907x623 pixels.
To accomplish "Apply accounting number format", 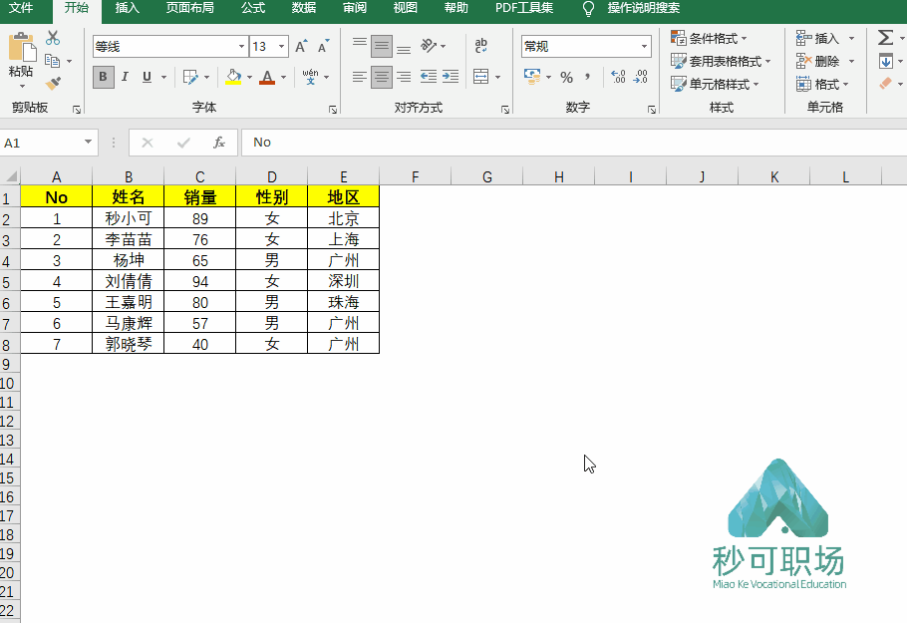I will click(532, 77).
